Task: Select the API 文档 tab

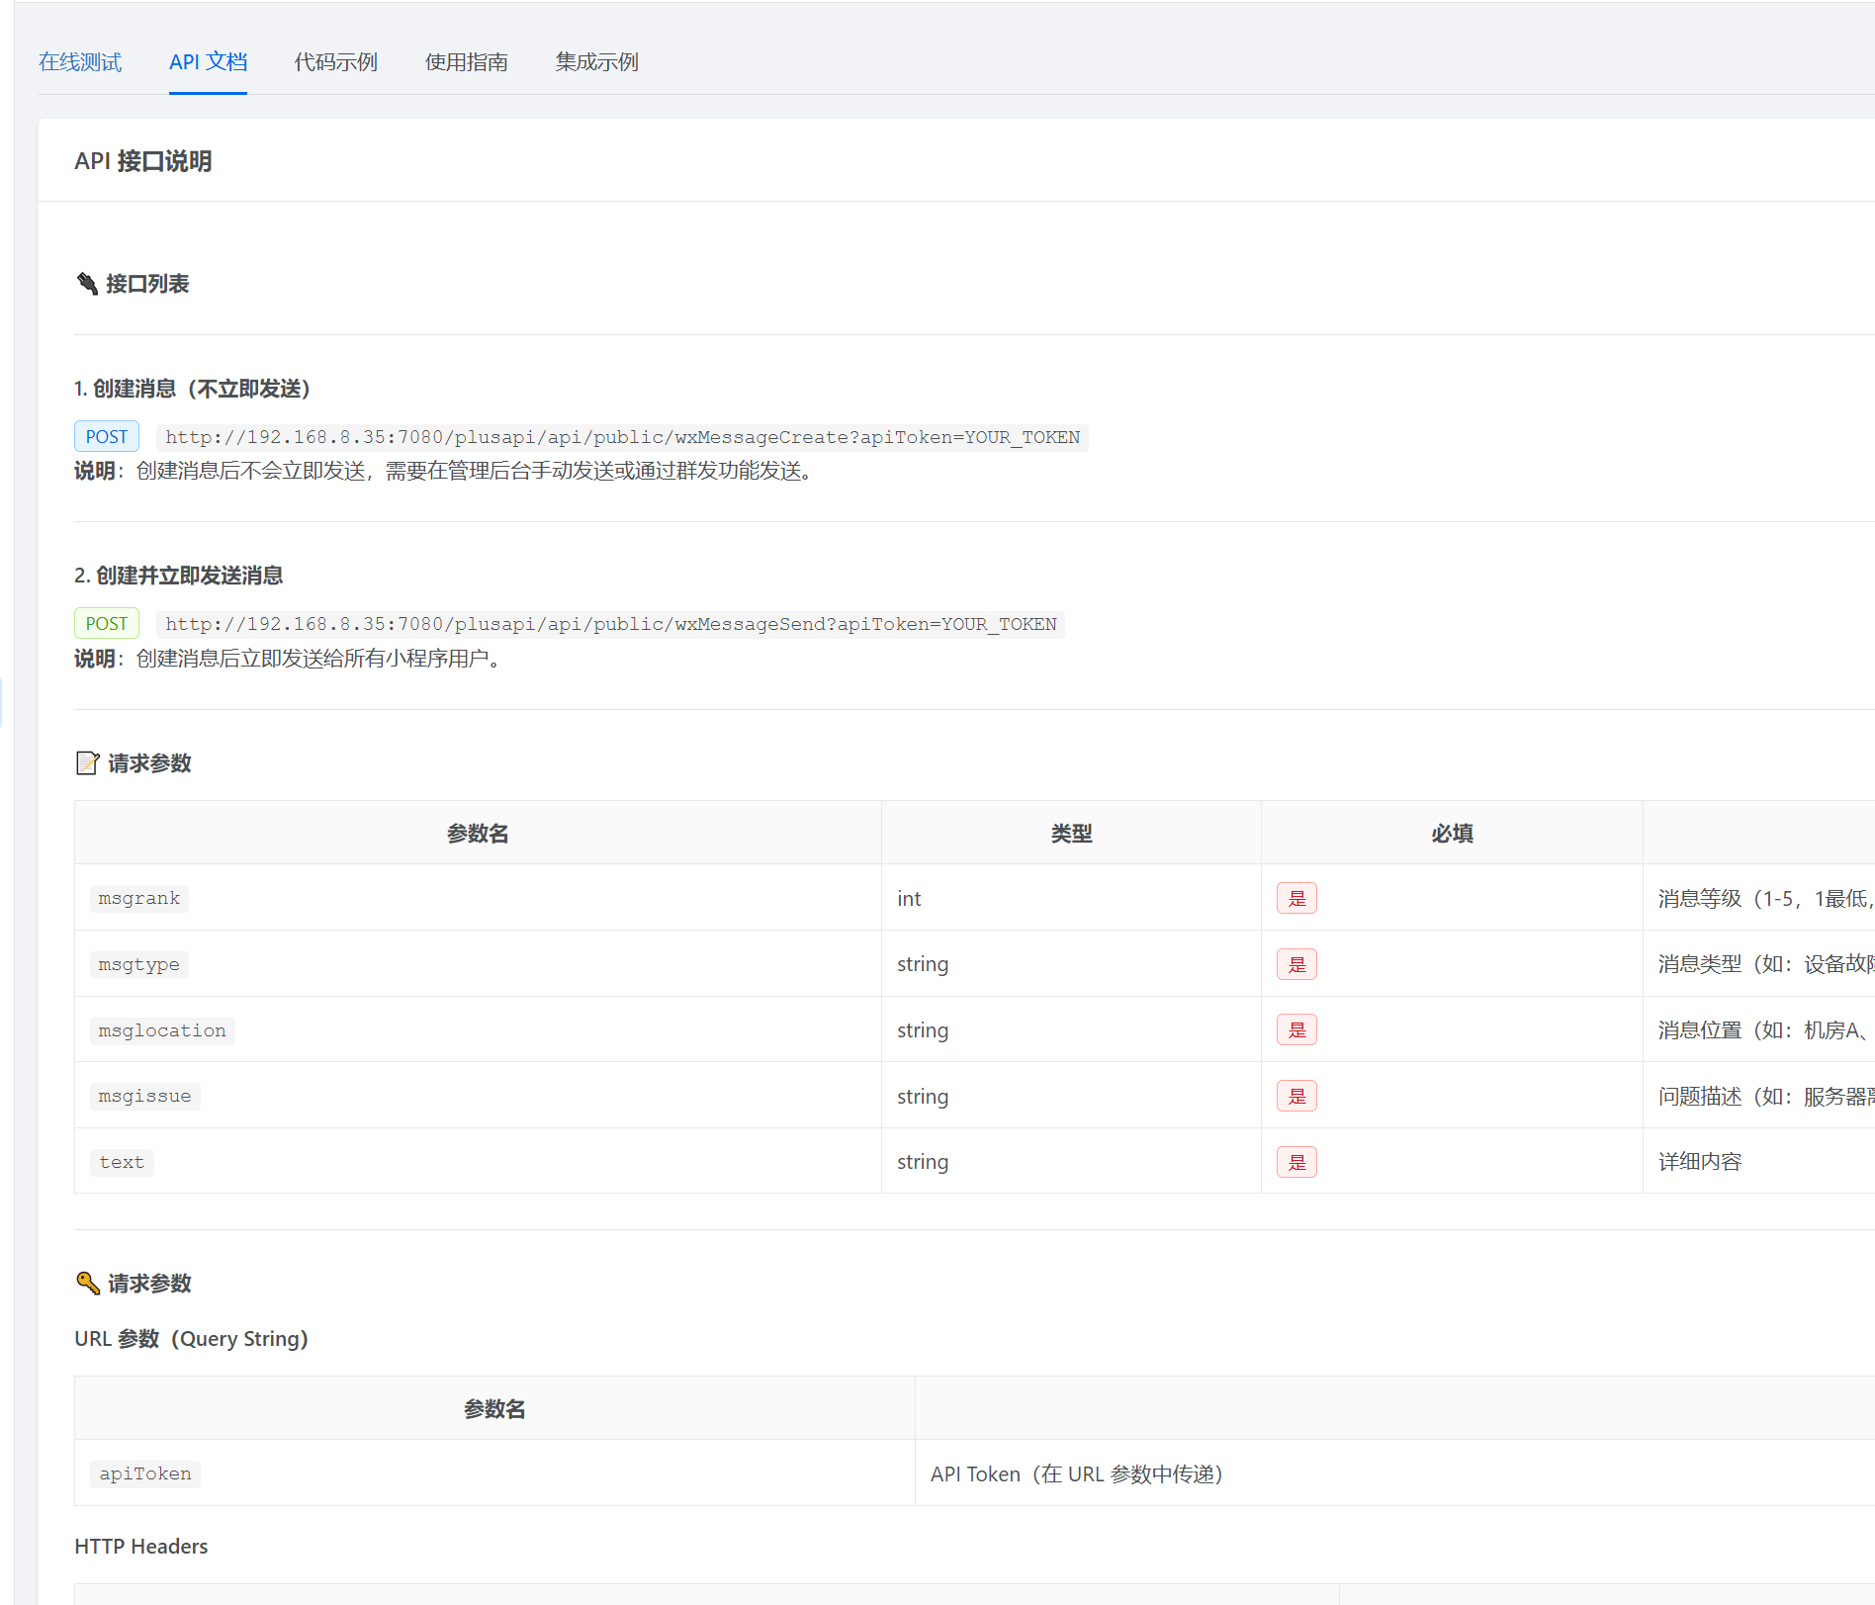Action: tap(208, 62)
